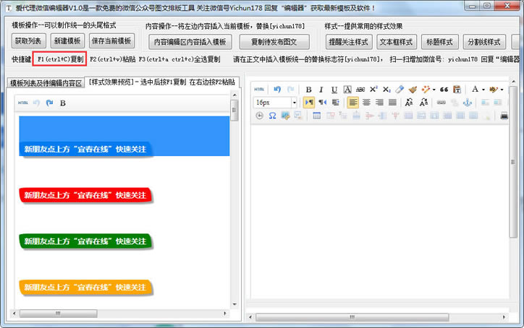Click the blockquote quotation marks icon
This screenshot has width=524, height=328.
pos(444,90)
